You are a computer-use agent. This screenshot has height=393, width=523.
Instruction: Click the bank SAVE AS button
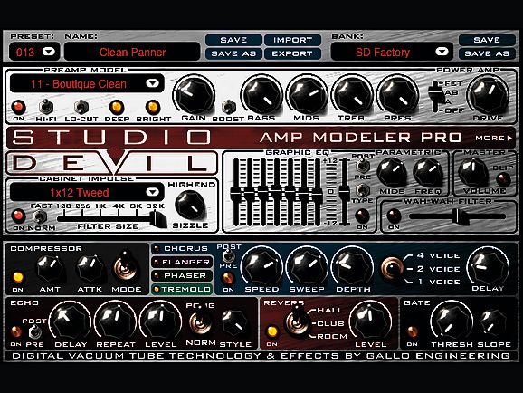487,53
